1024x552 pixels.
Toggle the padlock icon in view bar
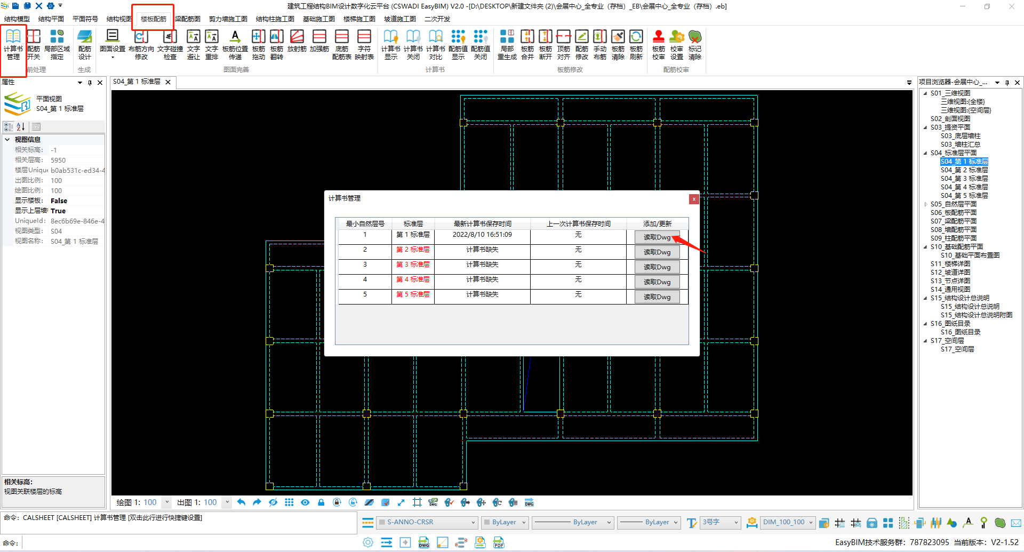(321, 502)
